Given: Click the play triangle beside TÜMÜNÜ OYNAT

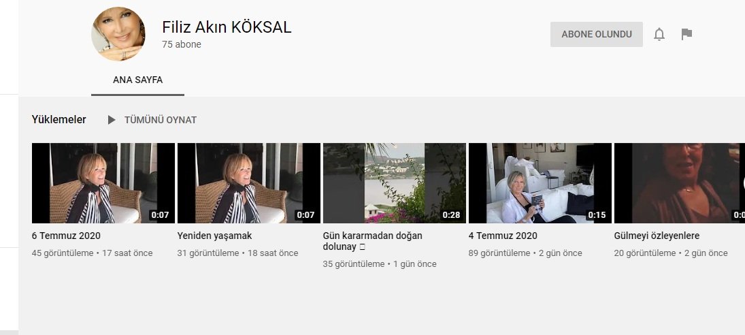Looking at the screenshot, I should click(x=112, y=120).
